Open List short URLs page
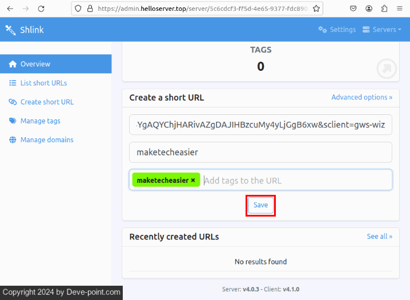The width and height of the screenshot is (410, 300). 43,83
